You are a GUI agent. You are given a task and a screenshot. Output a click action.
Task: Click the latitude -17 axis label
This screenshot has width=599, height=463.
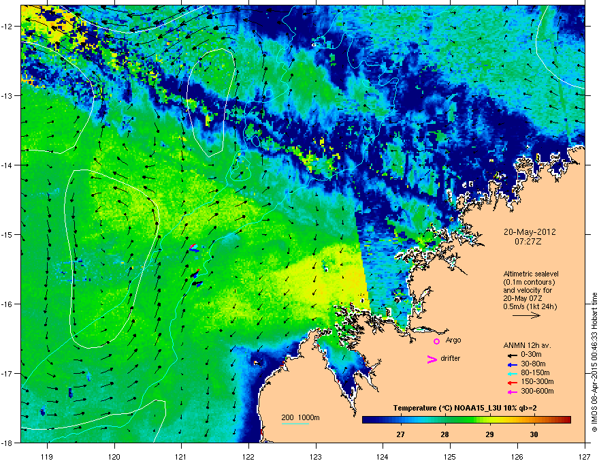(x=7, y=373)
